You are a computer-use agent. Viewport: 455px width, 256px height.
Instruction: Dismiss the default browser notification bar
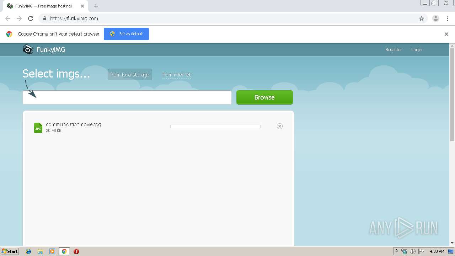click(x=446, y=34)
